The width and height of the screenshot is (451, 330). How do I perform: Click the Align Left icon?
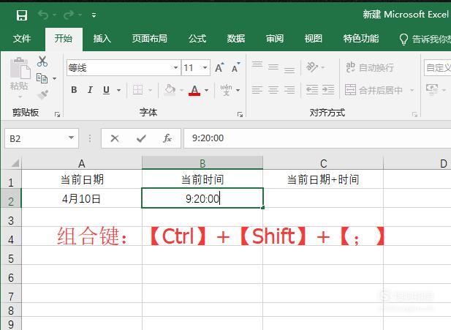coord(257,90)
